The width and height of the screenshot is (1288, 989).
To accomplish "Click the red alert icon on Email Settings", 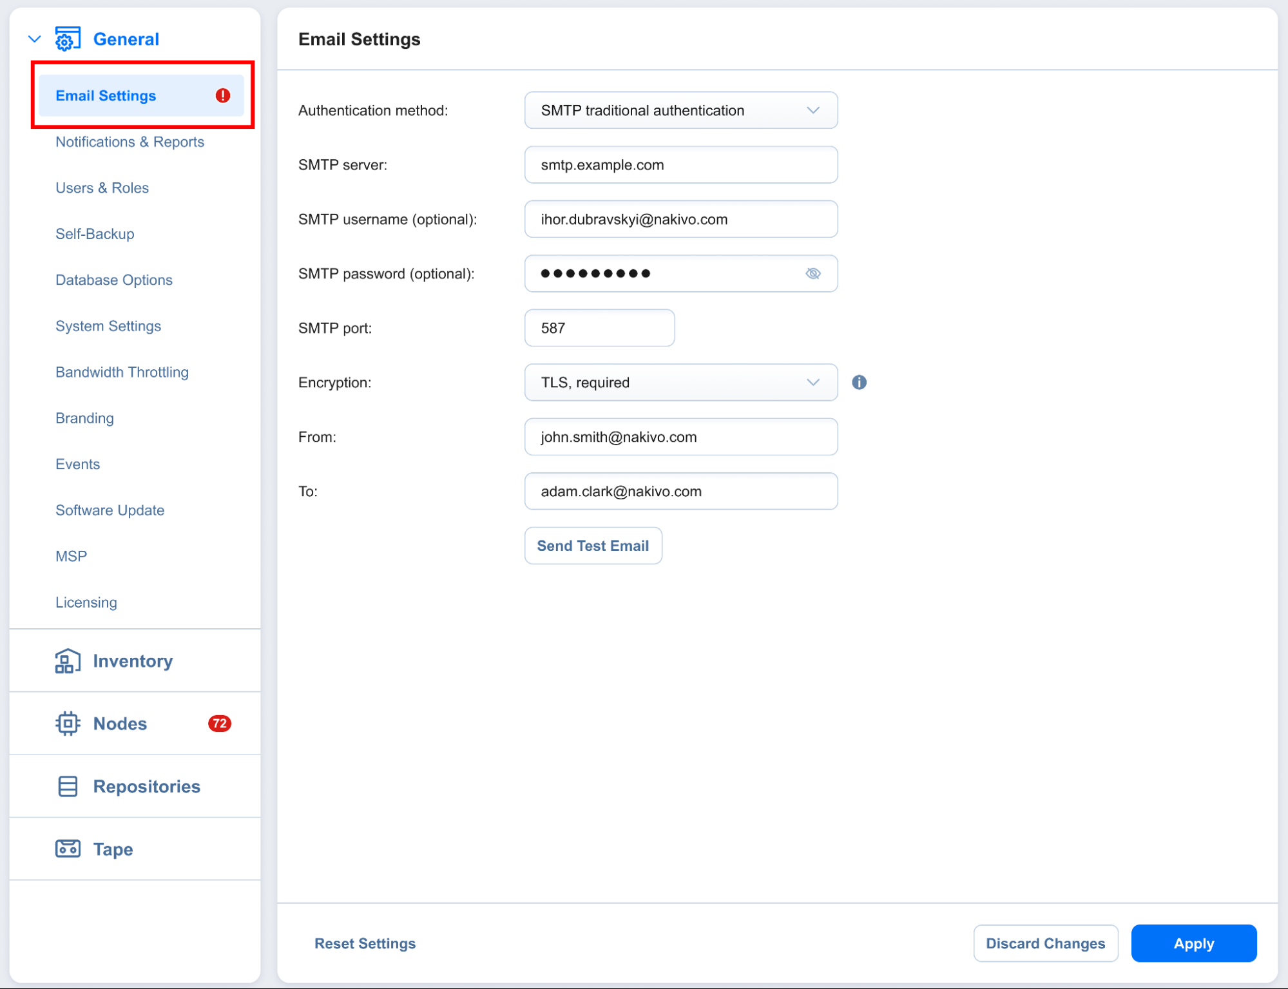I will point(223,95).
